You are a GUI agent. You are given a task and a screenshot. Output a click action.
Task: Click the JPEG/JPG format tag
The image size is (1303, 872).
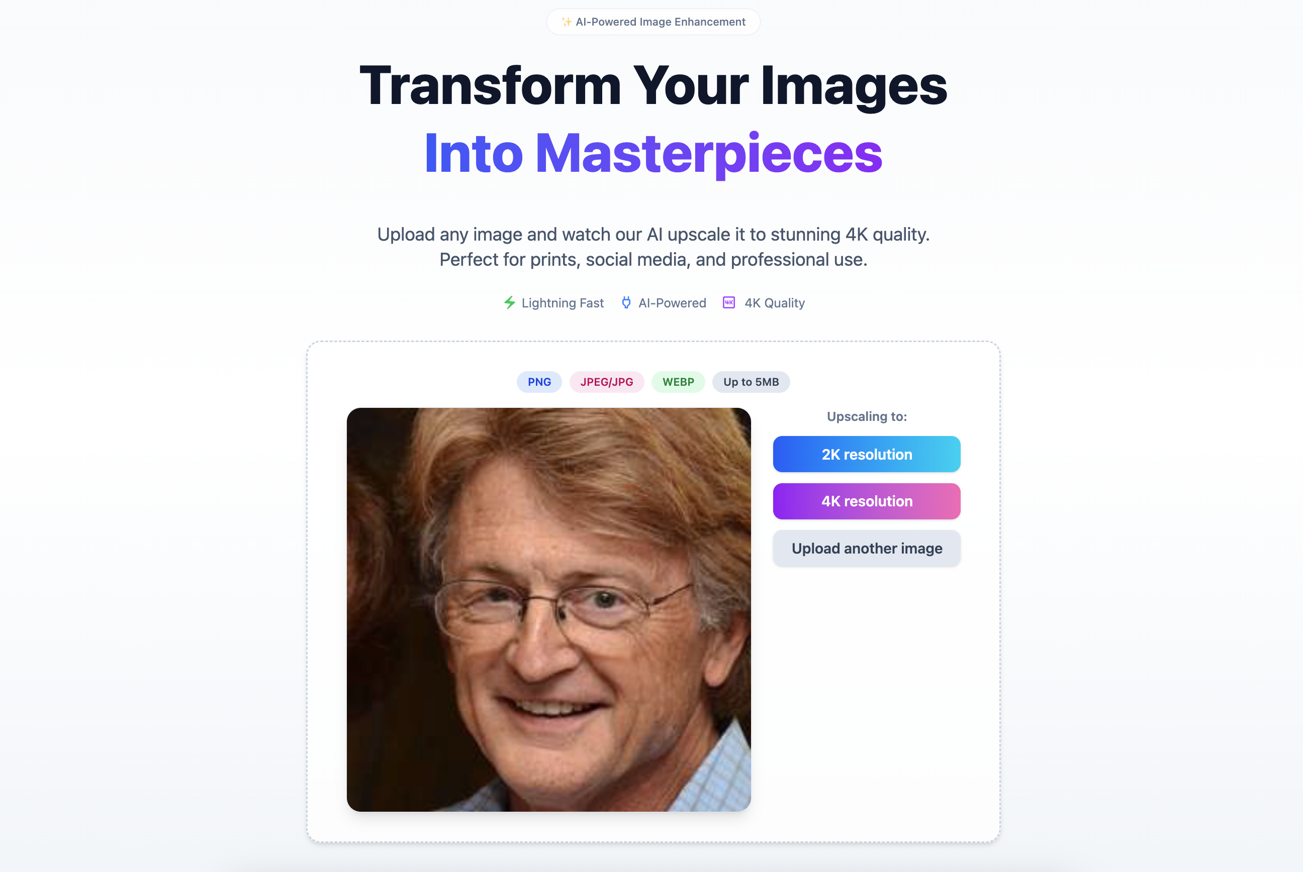click(x=607, y=382)
